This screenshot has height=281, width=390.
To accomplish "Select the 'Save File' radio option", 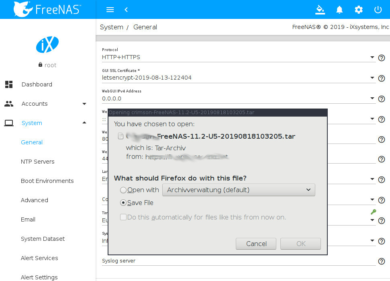I will click(123, 203).
